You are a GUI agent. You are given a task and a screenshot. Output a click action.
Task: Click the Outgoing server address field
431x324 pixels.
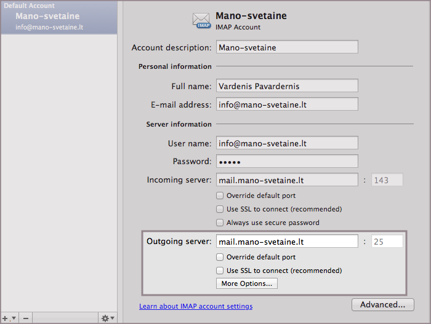tap(286, 242)
